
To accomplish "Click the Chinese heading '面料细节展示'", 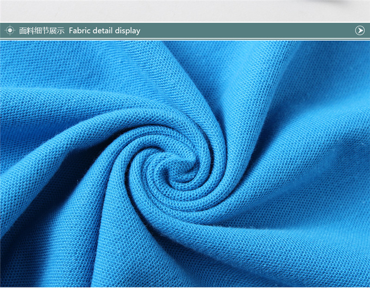I will 42,31.
